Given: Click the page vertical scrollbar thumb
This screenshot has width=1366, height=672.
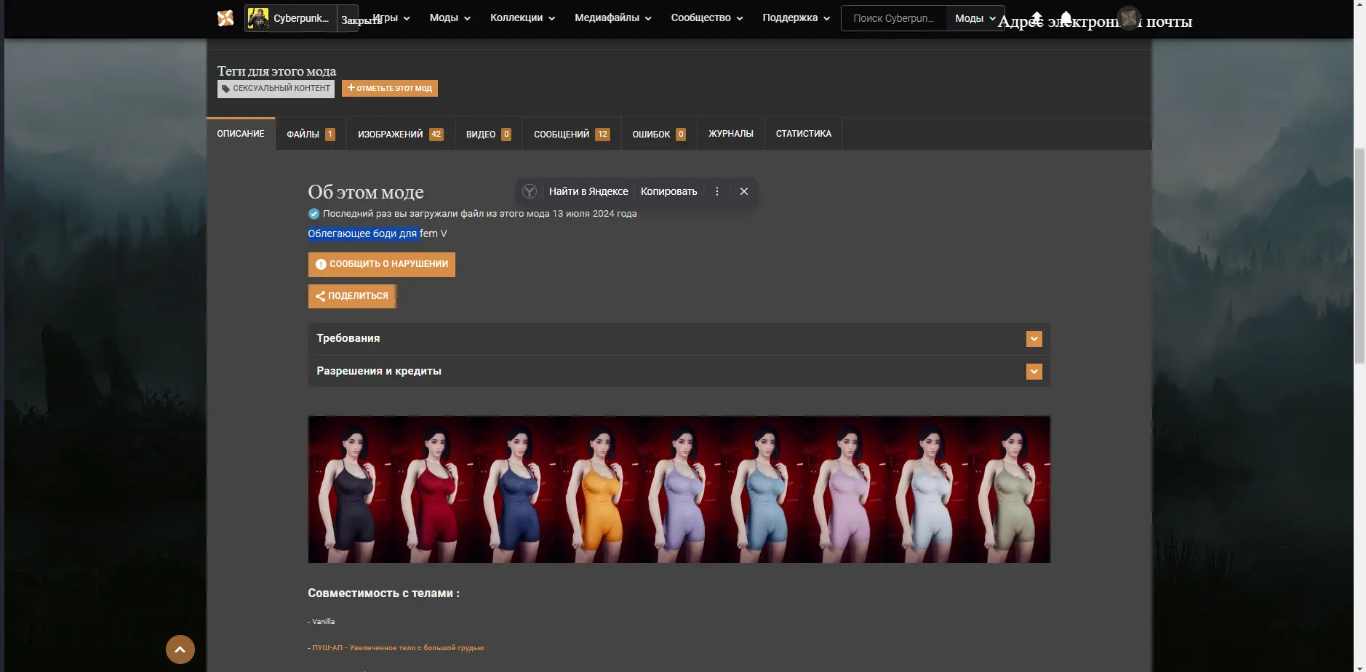Looking at the screenshot, I should point(1359,255).
